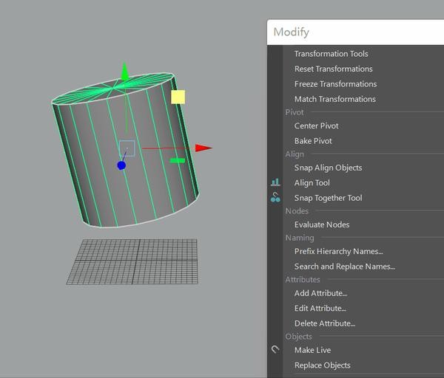Click the center manipulator square
The width and height of the screenshot is (444, 378).
[x=127, y=148]
